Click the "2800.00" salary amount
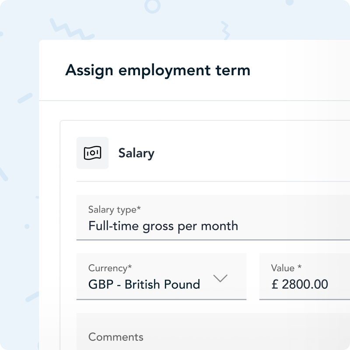 (x=305, y=284)
